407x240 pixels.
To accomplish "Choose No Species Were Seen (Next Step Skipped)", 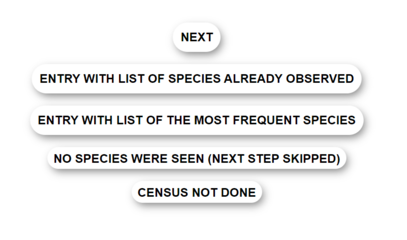I will tap(196, 158).
